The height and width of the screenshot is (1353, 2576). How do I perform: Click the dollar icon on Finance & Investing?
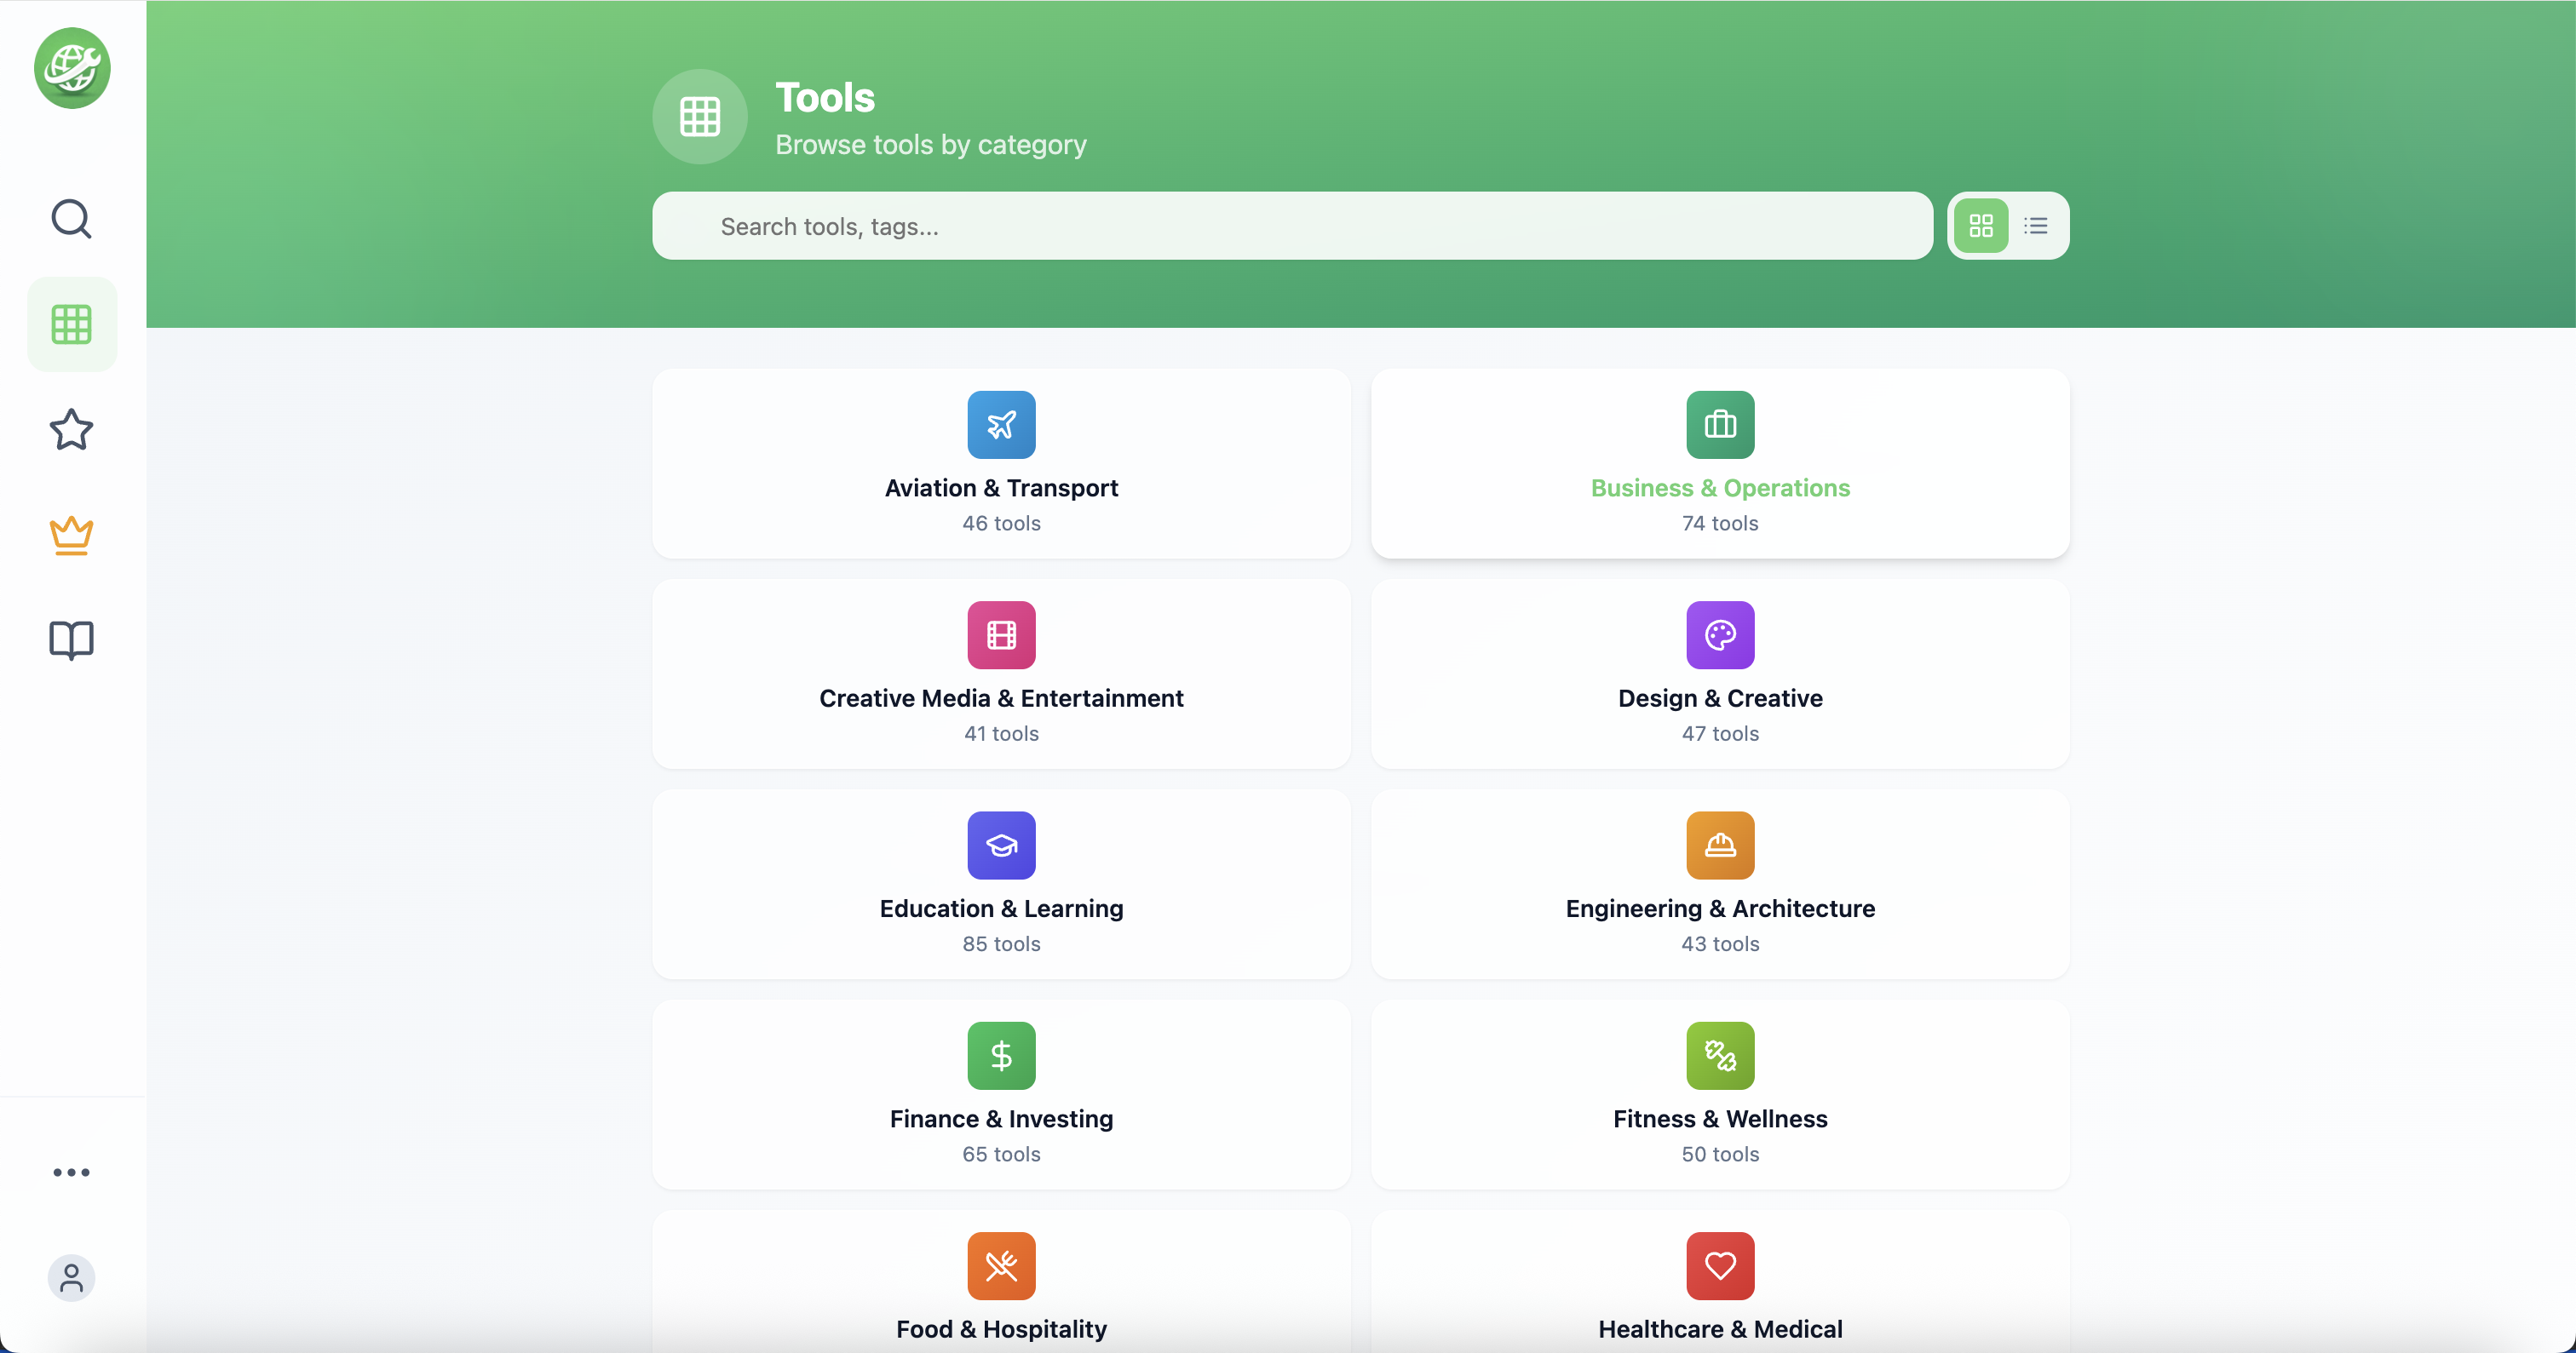(x=1001, y=1055)
